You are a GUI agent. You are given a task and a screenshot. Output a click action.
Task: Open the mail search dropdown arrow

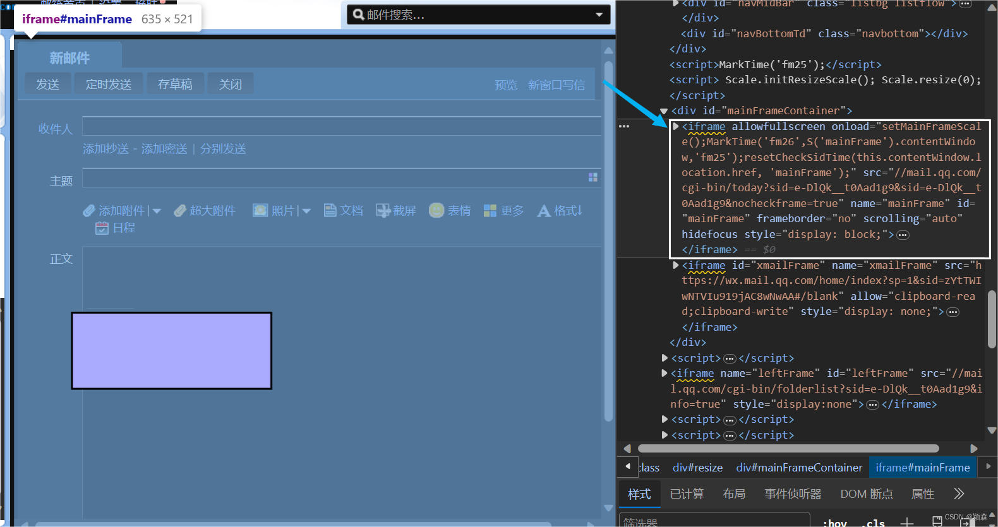[x=599, y=15]
